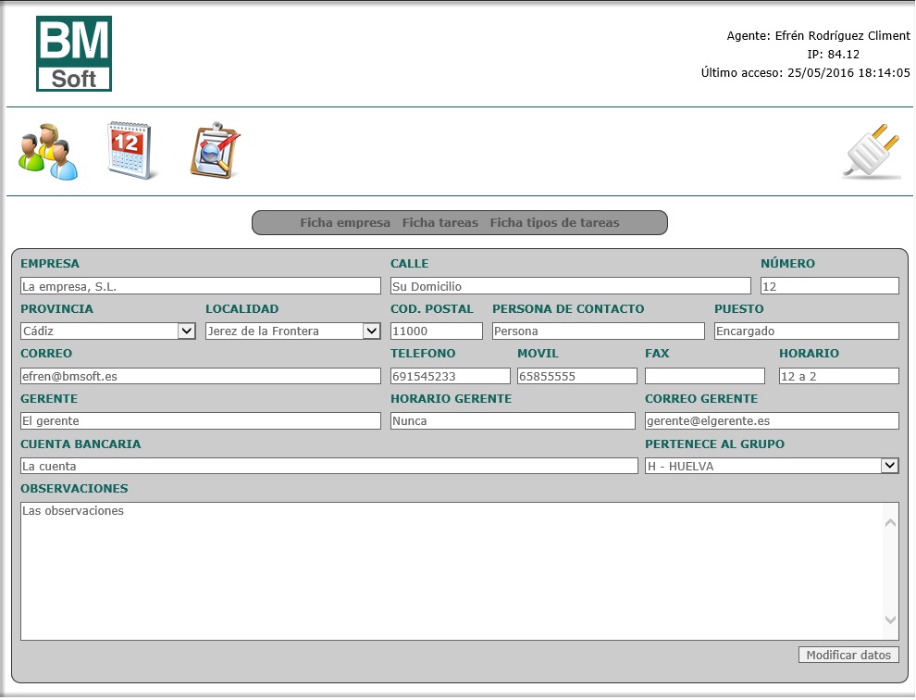Click the power plug disconnect icon

[872, 152]
